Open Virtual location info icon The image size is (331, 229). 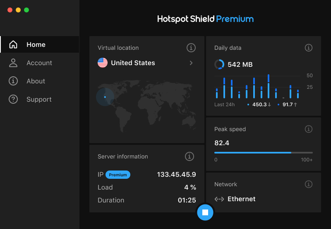pos(191,48)
